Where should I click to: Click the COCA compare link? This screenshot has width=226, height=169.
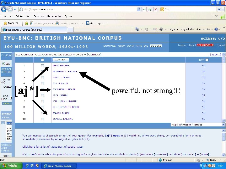122,46
